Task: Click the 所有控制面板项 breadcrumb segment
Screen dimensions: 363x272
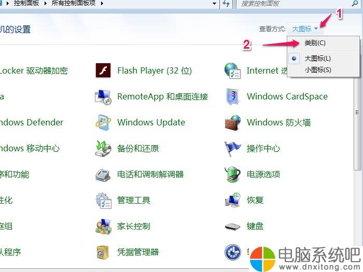Action: [74, 3]
